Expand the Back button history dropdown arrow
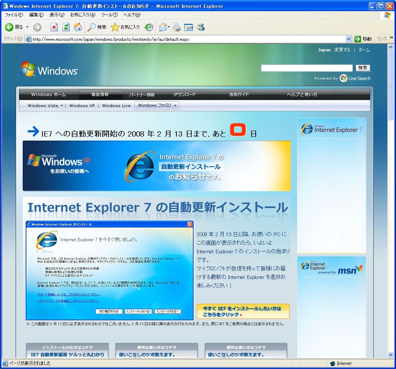This screenshot has height=369, width=396. pos(27,27)
